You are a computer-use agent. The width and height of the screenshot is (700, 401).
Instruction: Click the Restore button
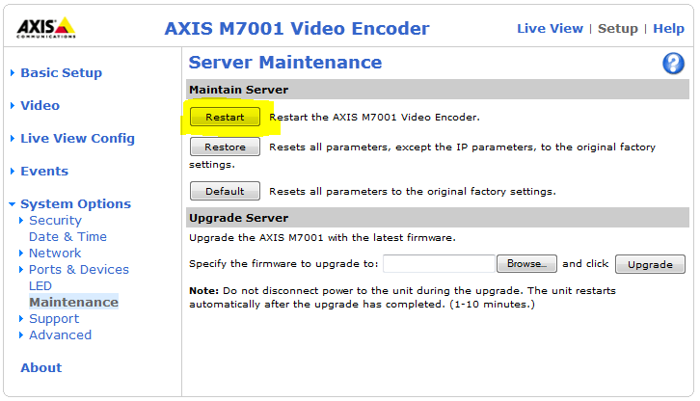[225, 147]
